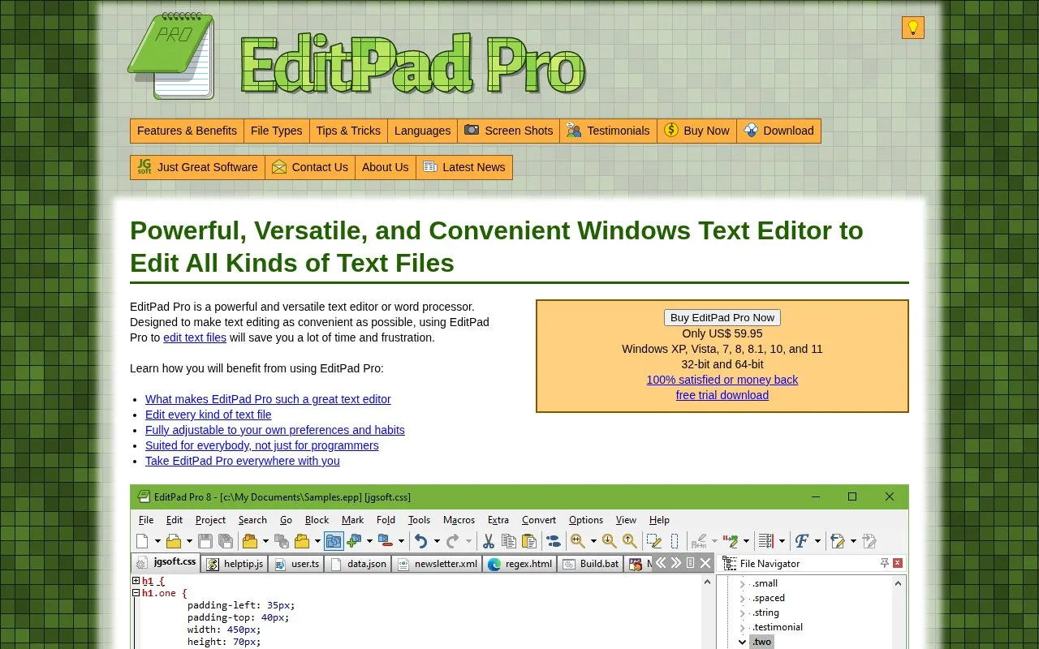The height and width of the screenshot is (649, 1039).
Task: Click the tab scroll-right double chevron
Action: click(675, 563)
